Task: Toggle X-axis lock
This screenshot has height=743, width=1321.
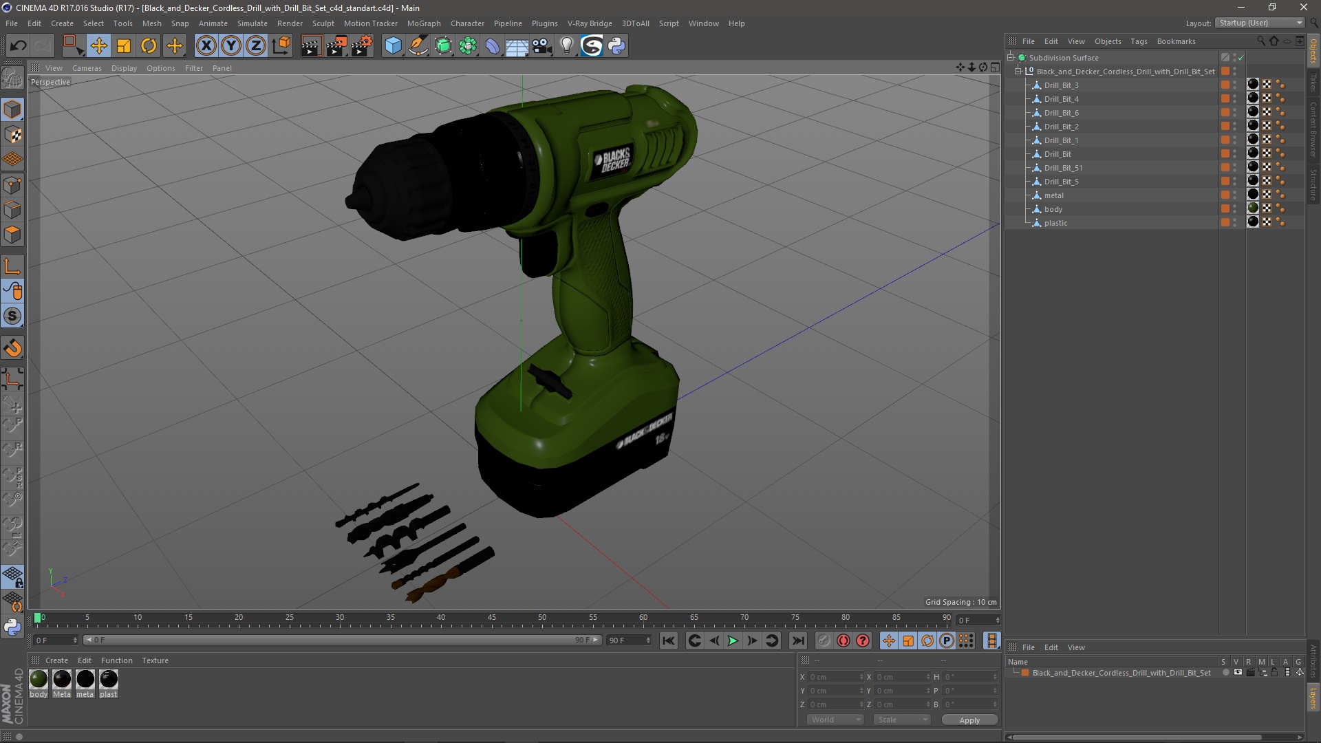Action: pyautogui.click(x=206, y=46)
